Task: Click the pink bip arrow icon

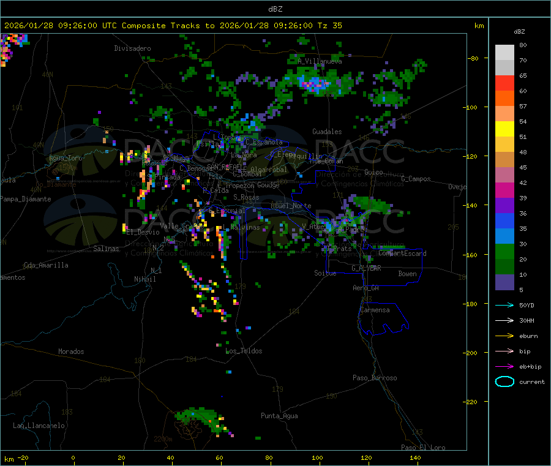Action: tap(504, 351)
